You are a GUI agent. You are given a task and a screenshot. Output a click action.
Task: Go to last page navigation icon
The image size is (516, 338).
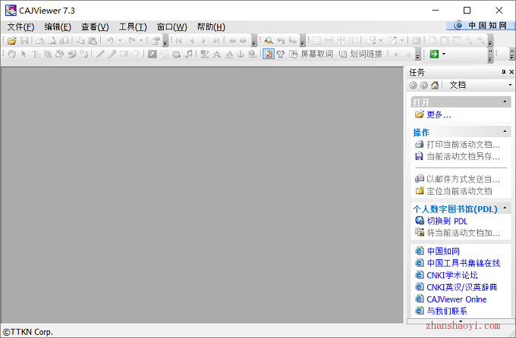[x=216, y=40]
